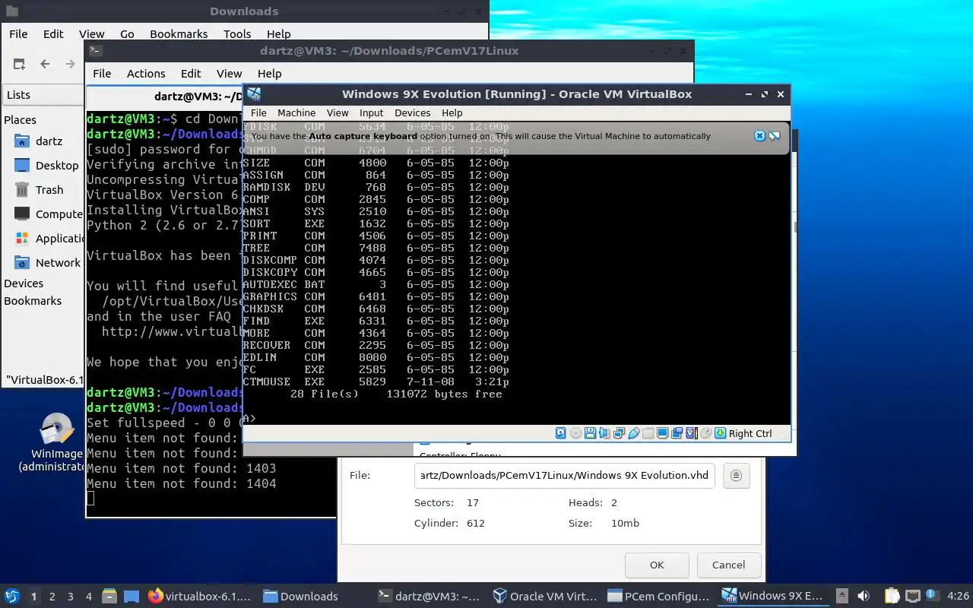The width and height of the screenshot is (973, 608).
Task: Click the notification's don't-show-again icon
Action: pyautogui.click(x=774, y=136)
